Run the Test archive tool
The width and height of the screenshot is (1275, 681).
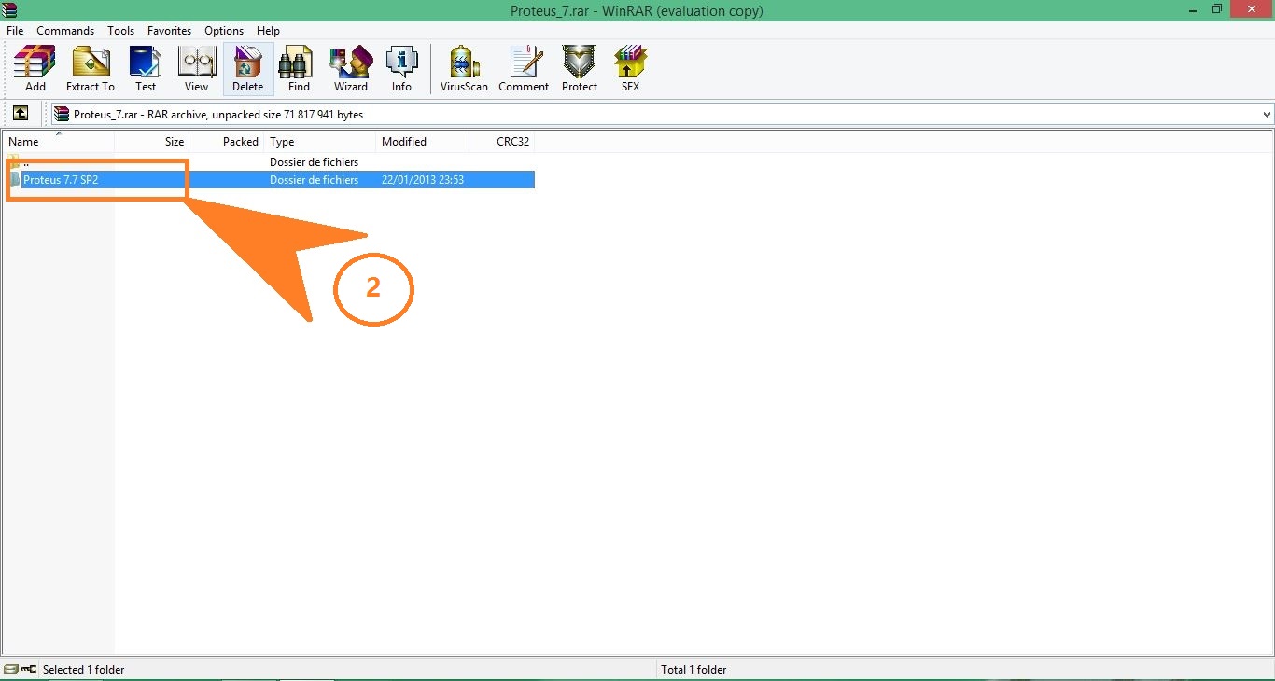pos(146,68)
